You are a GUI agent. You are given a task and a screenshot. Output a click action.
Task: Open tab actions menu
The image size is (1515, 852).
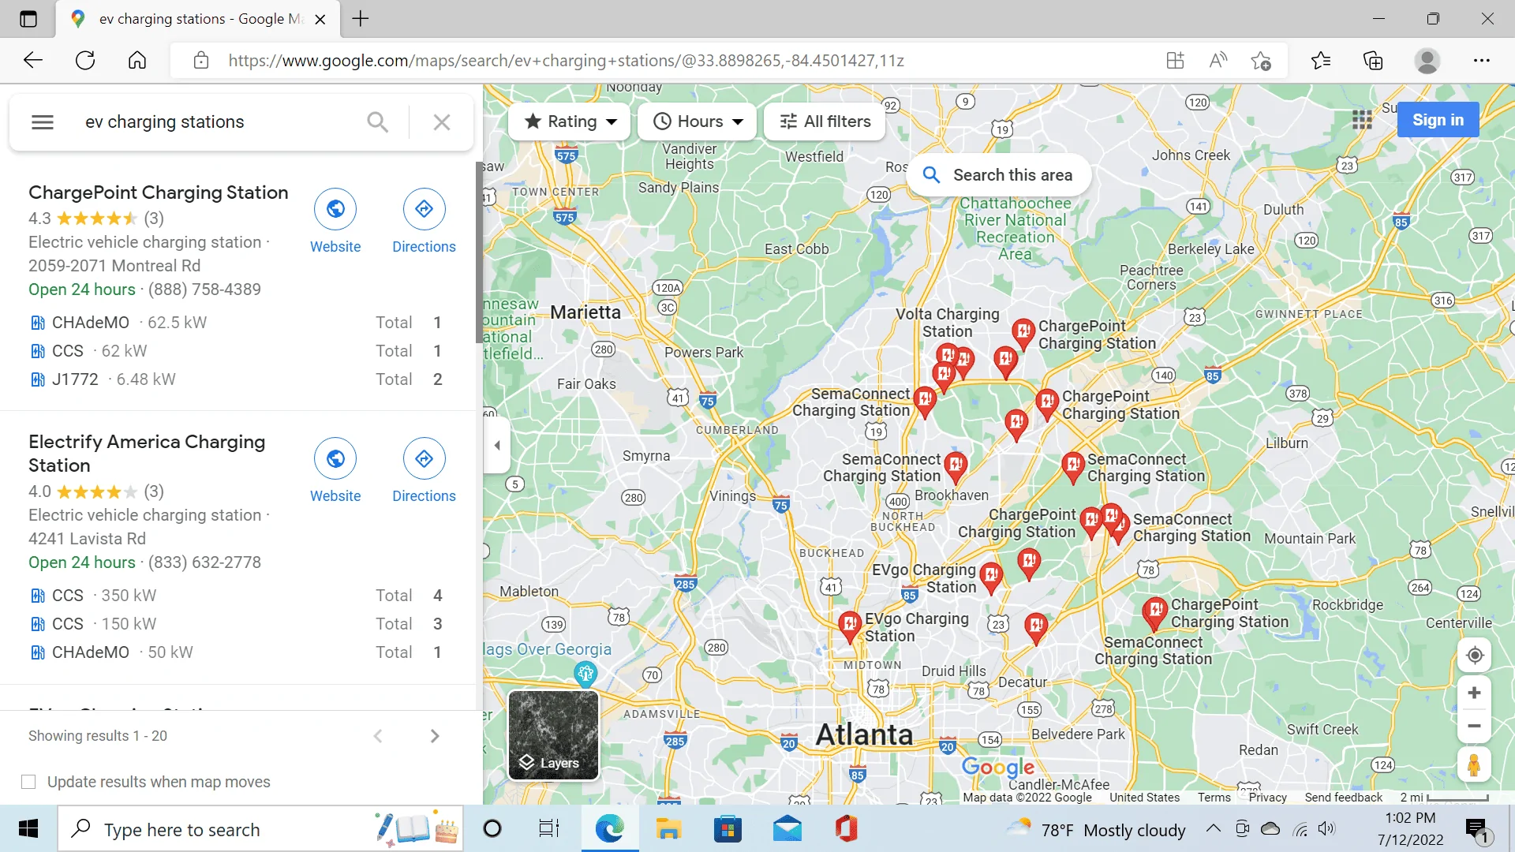pyautogui.click(x=28, y=19)
